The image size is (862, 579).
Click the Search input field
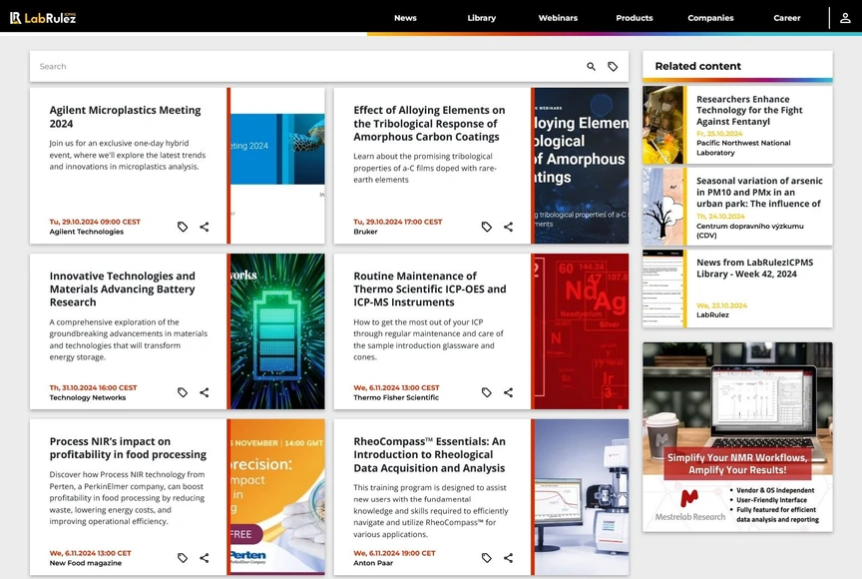pyautogui.click(x=308, y=67)
